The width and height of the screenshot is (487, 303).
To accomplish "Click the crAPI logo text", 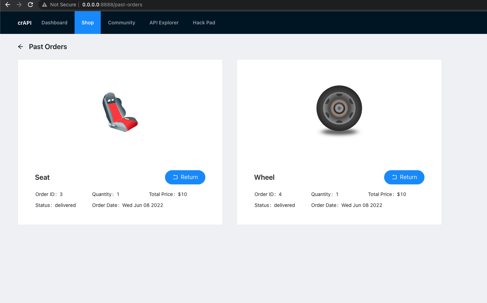I will tap(25, 23).
